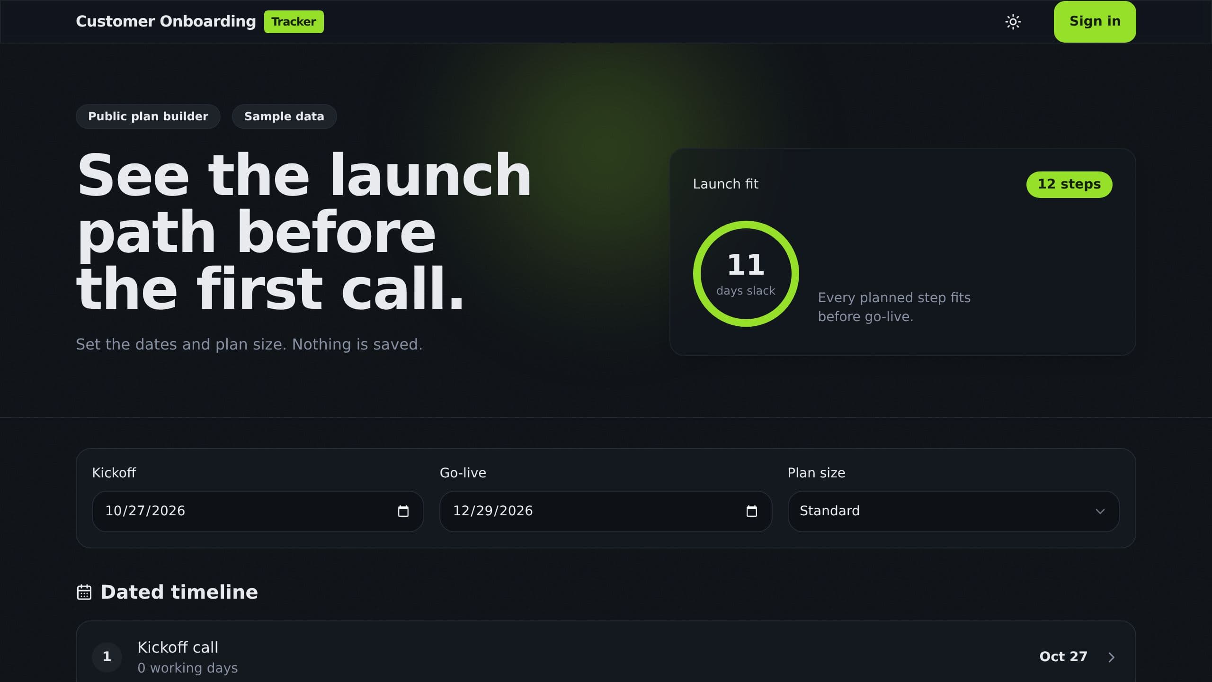Click the Launch fit label

click(725, 184)
